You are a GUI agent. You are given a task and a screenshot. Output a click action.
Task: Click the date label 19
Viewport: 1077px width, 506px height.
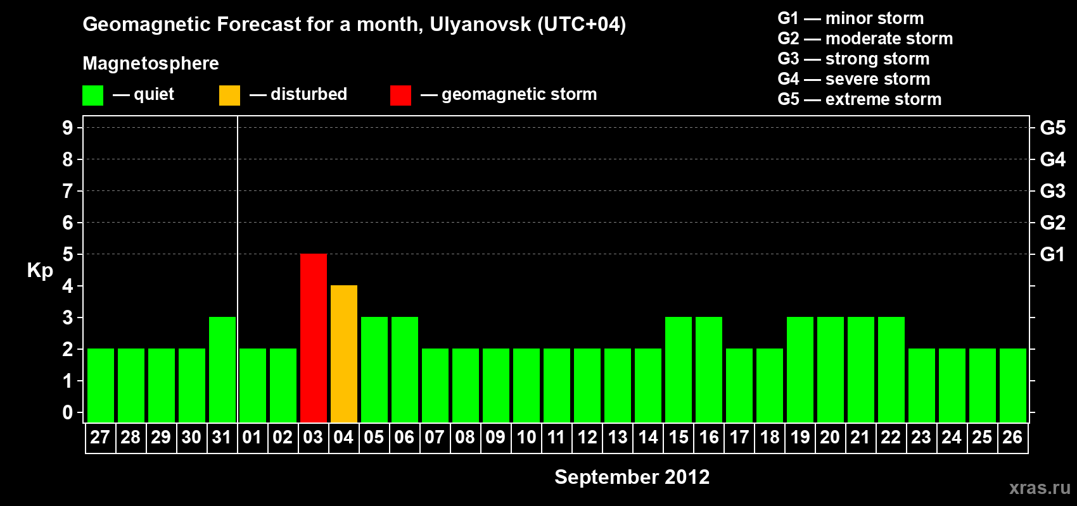800,437
